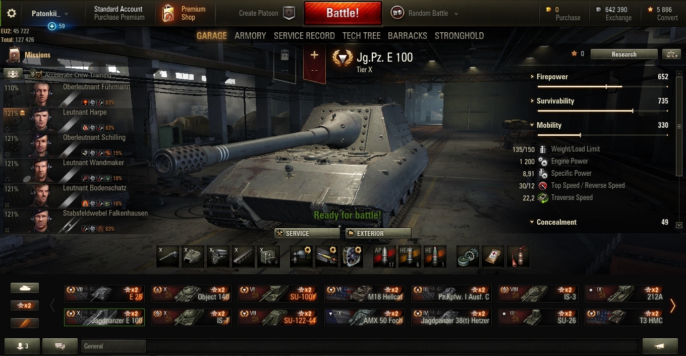
Task: Start the match with Battle! button
Action: (x=342, y=13)
